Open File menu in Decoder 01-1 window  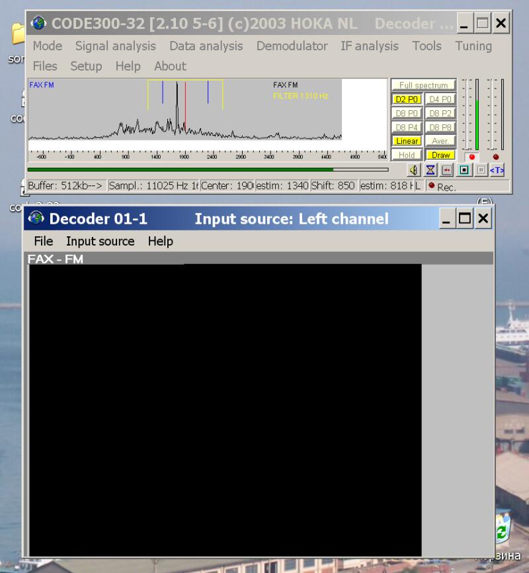point(44,241)
